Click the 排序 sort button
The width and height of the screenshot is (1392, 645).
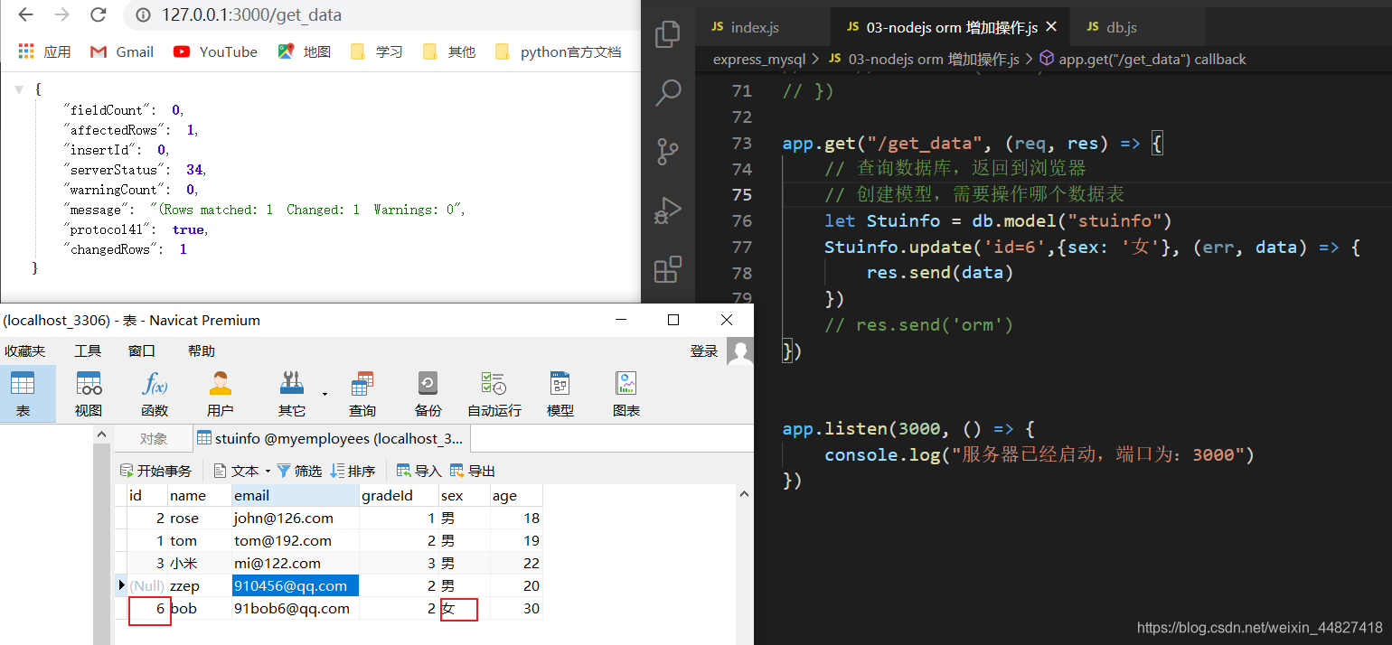point(353,471)
